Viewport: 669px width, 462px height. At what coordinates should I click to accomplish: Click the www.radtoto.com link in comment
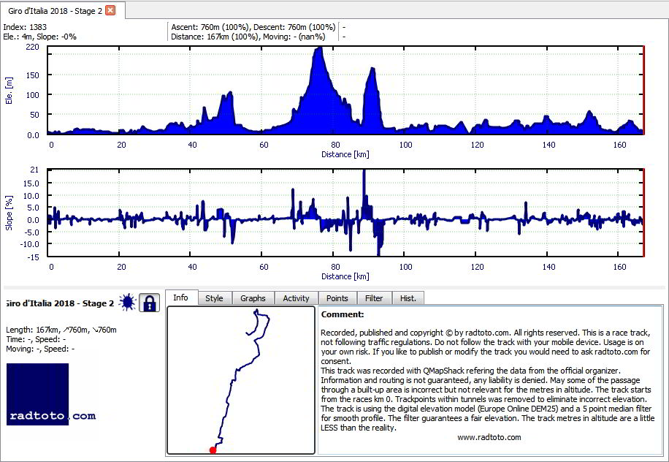click(489, 437)
